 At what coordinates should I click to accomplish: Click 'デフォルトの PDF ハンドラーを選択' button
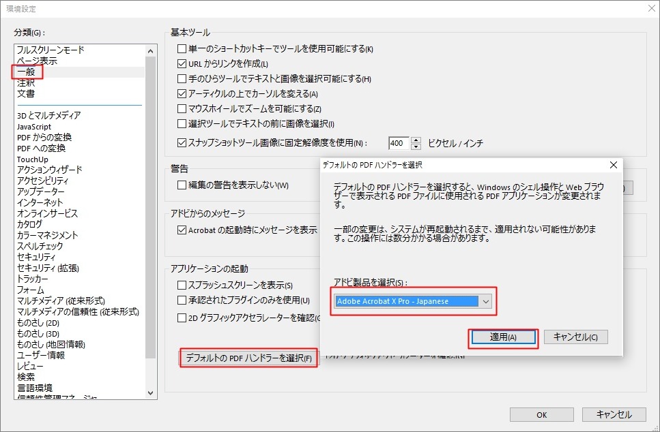248,358
